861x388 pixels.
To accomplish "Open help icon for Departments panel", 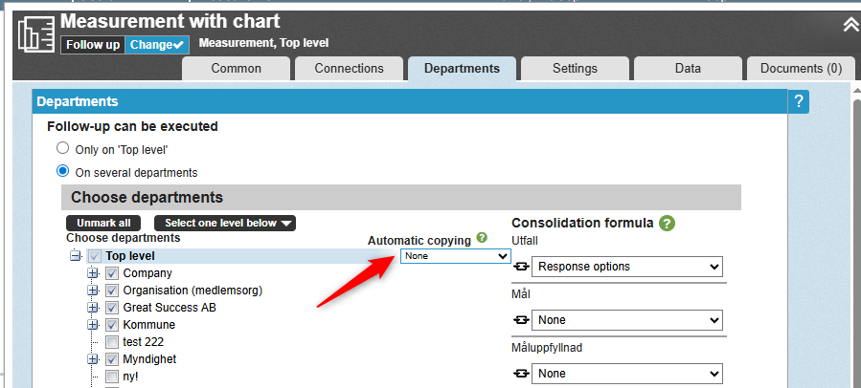I will point(799,101).
